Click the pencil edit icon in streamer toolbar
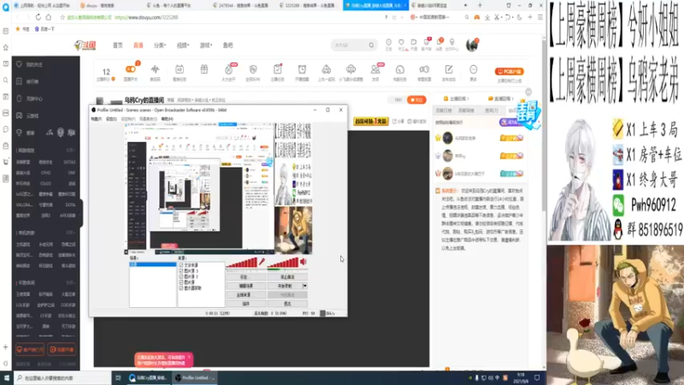This screenshot has height=385, width=684. tap(448, 69)
